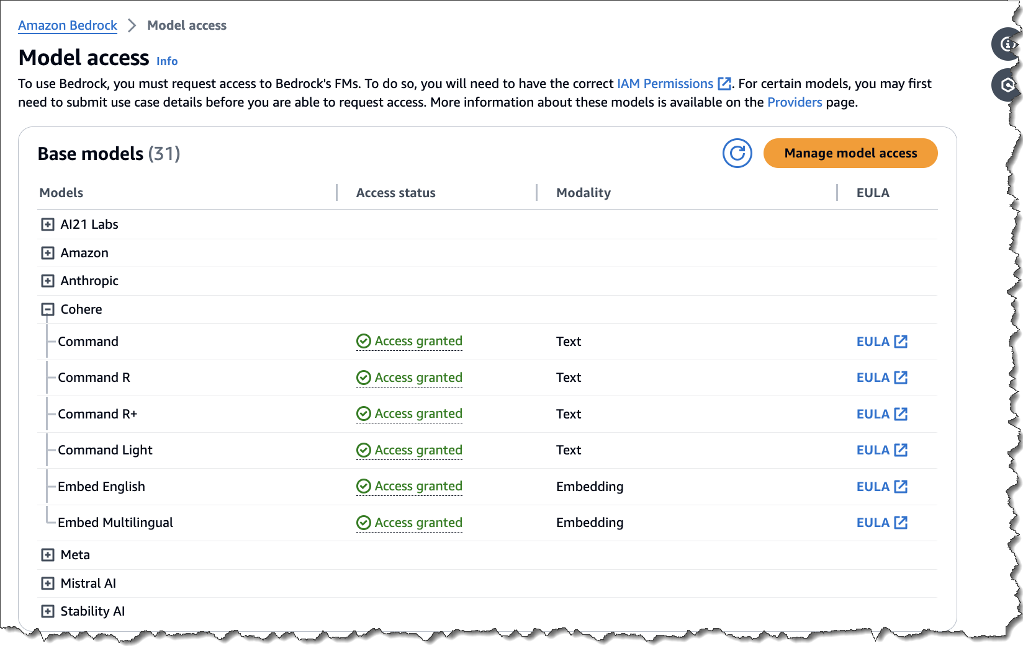Click the green check icon for Command R

pyautogui.click(x=364, y=378)
